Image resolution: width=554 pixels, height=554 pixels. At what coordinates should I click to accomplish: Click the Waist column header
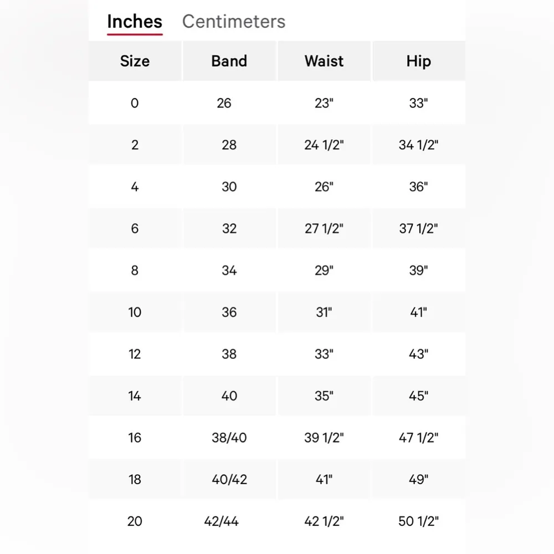pos(324,61)
